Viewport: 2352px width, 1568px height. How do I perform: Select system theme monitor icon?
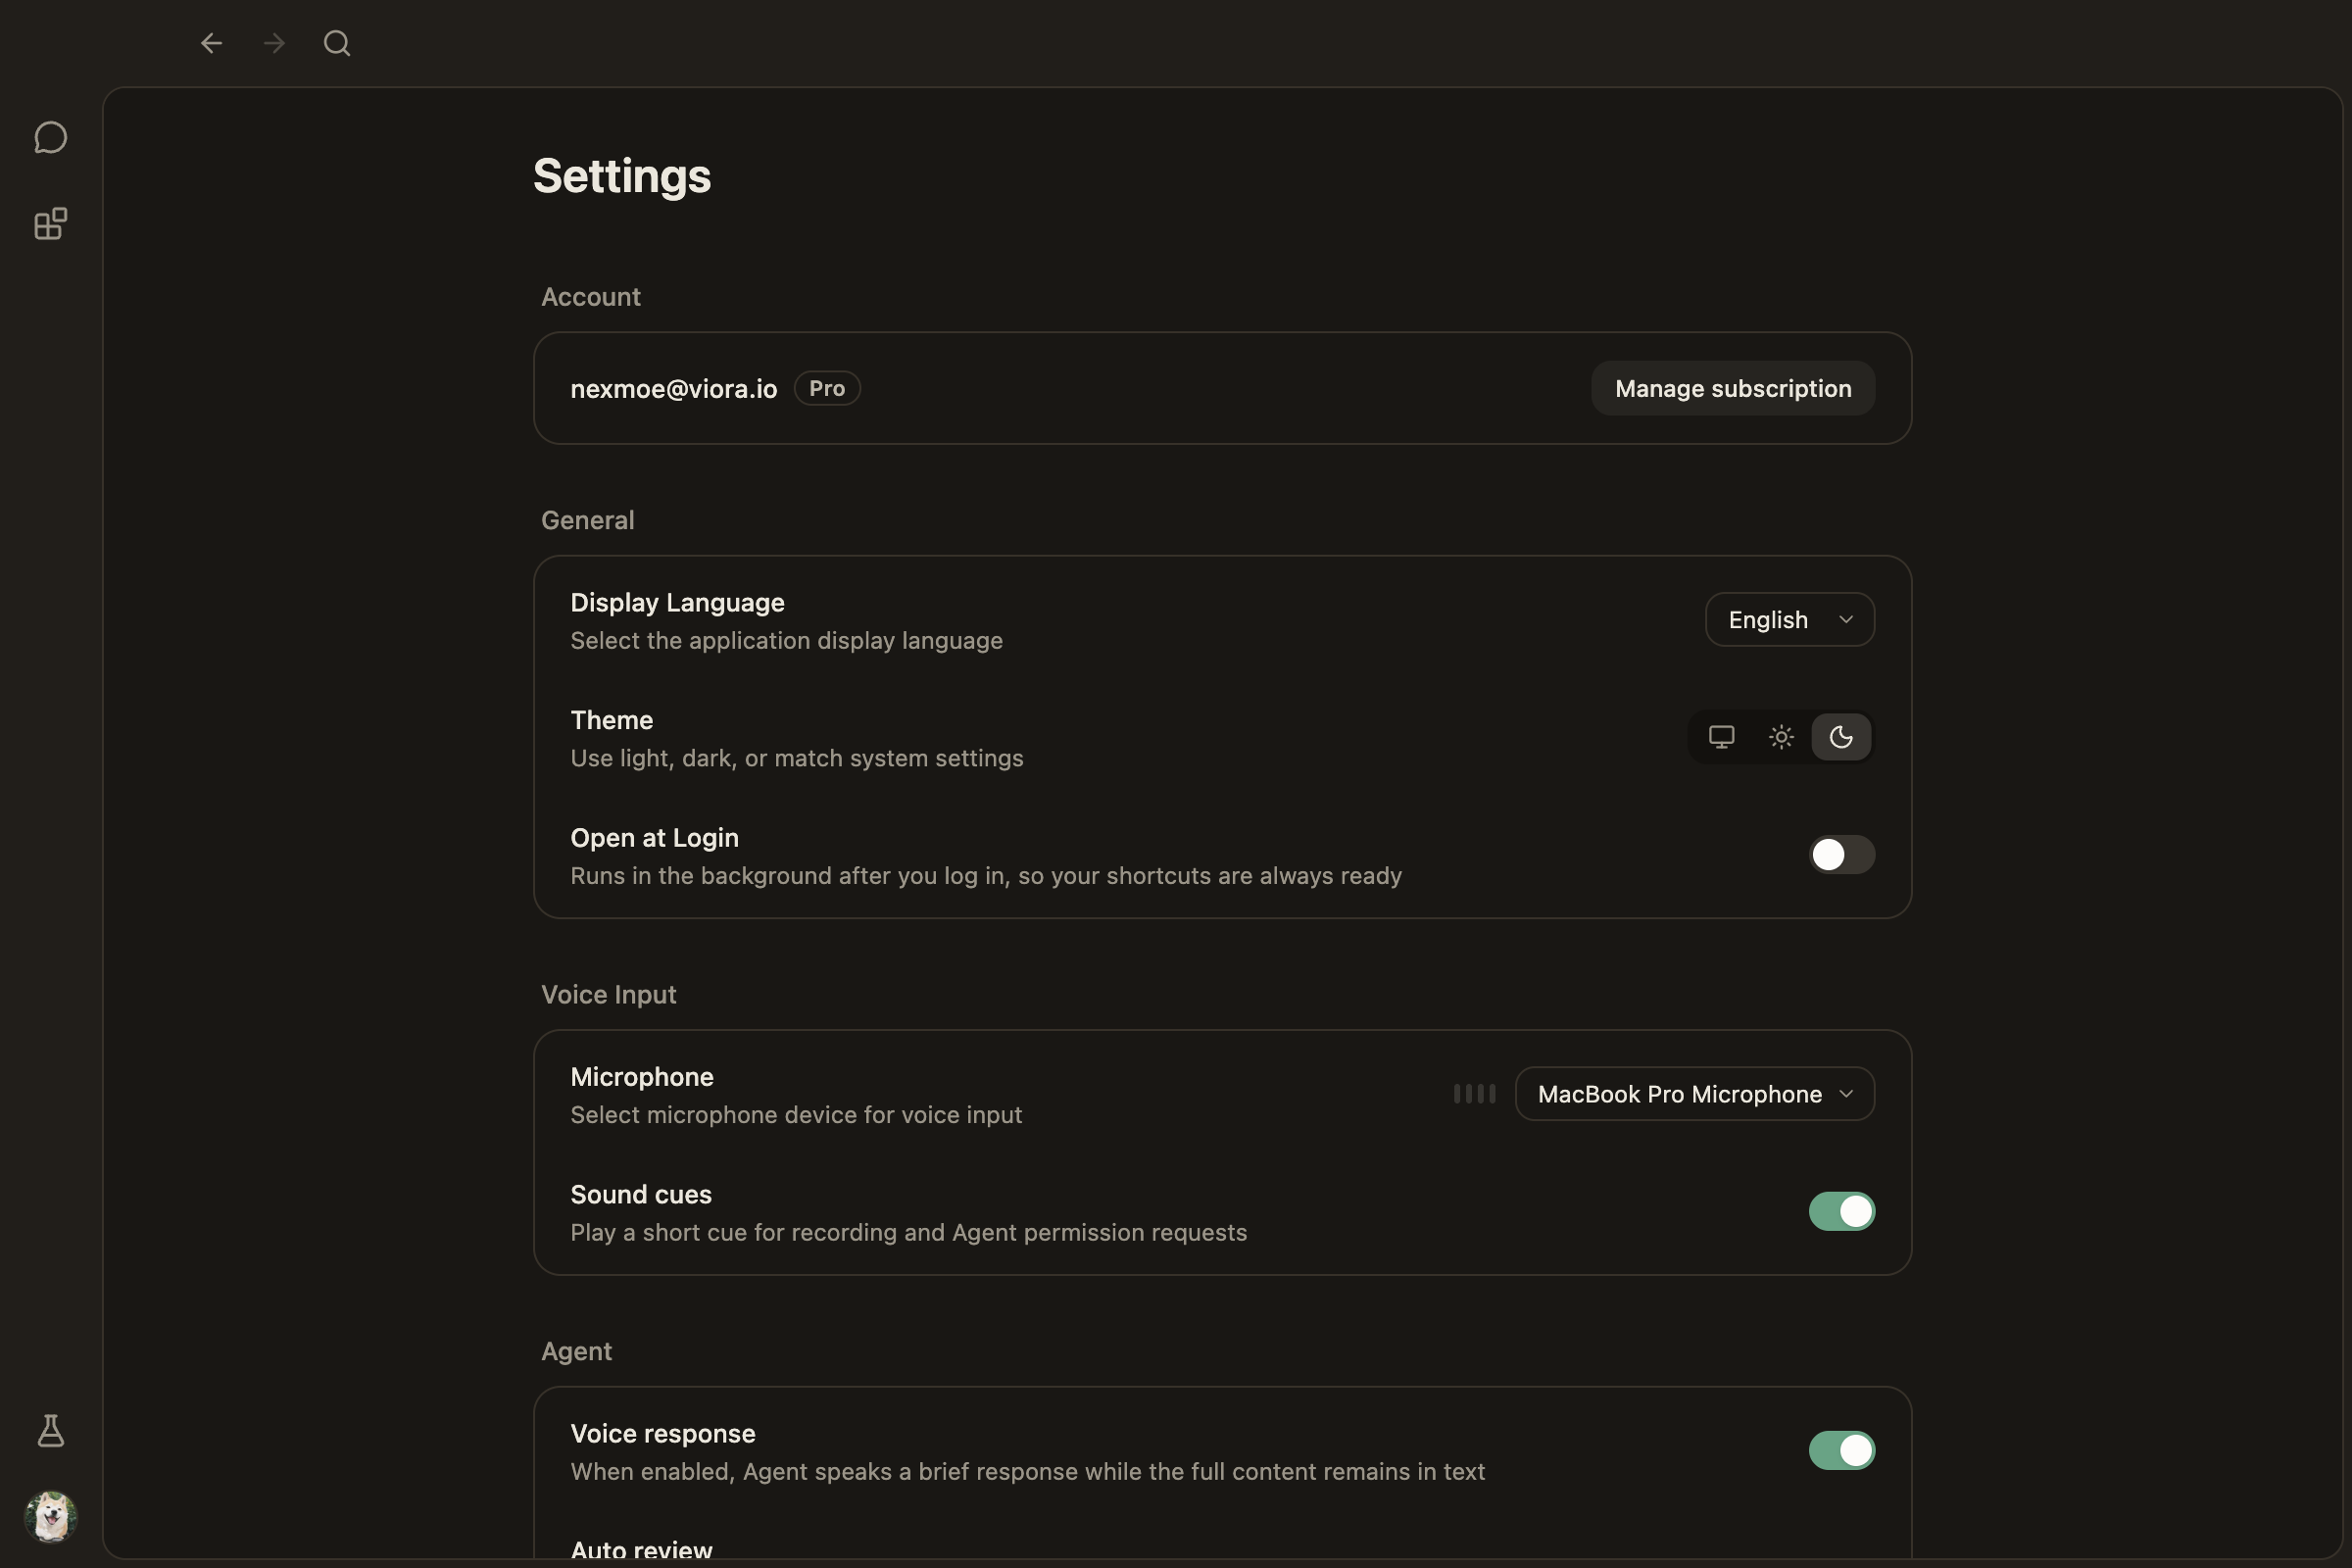[1721, 737]
